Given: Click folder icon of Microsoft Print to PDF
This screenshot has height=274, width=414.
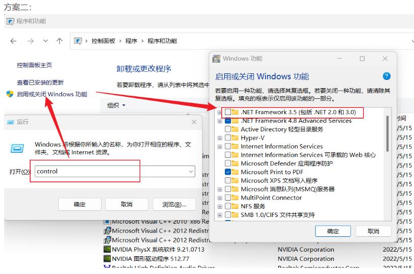Looking at the screenshot, I should coord(235,172).
